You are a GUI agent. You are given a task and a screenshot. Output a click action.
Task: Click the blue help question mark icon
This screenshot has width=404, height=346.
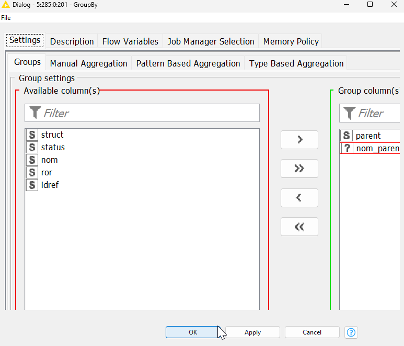click(352, 332)
